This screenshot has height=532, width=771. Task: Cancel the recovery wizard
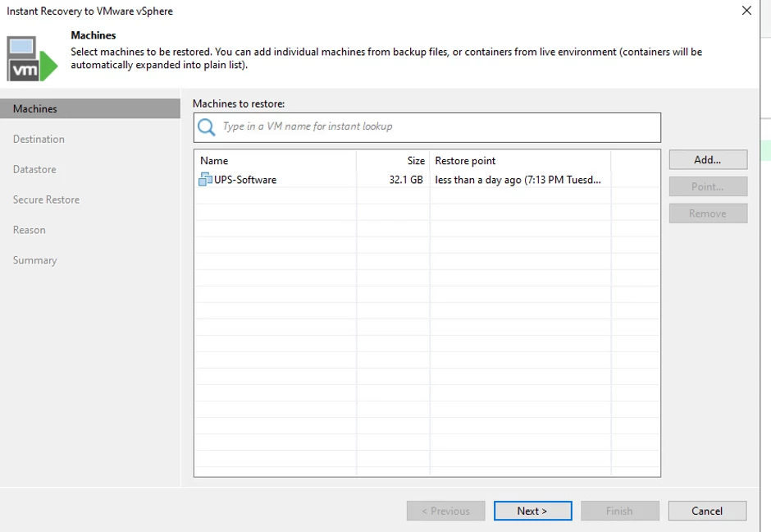pyautogui.click(x=707, y=511)
